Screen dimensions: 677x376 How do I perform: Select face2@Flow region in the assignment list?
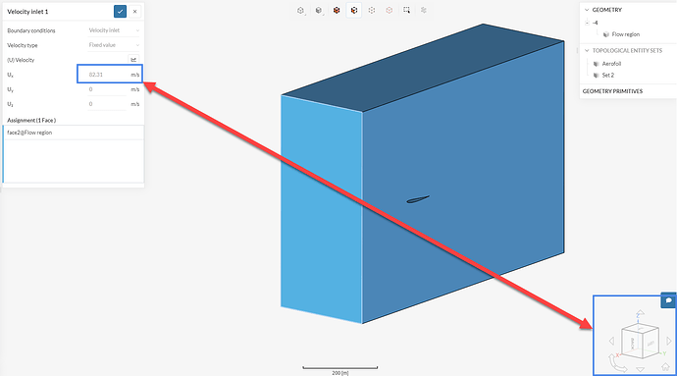click(x=74, y=133)
